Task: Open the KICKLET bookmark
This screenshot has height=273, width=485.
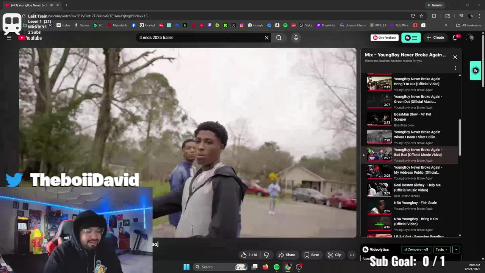Action: pos(378,25)
